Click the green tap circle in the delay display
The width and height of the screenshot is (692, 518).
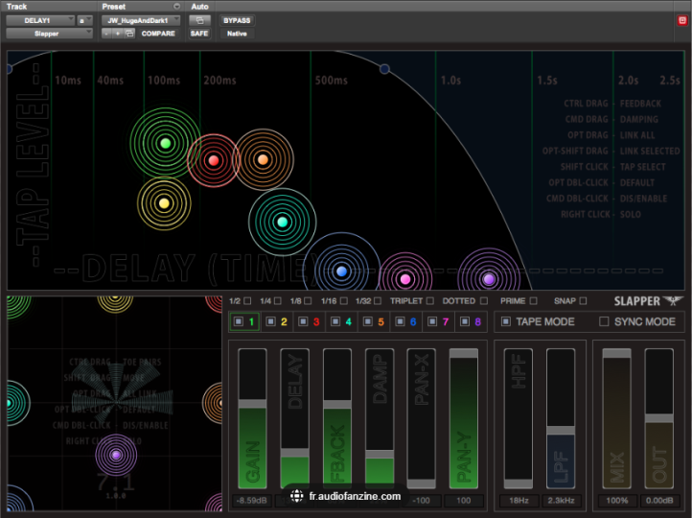[x=165, y=143]
